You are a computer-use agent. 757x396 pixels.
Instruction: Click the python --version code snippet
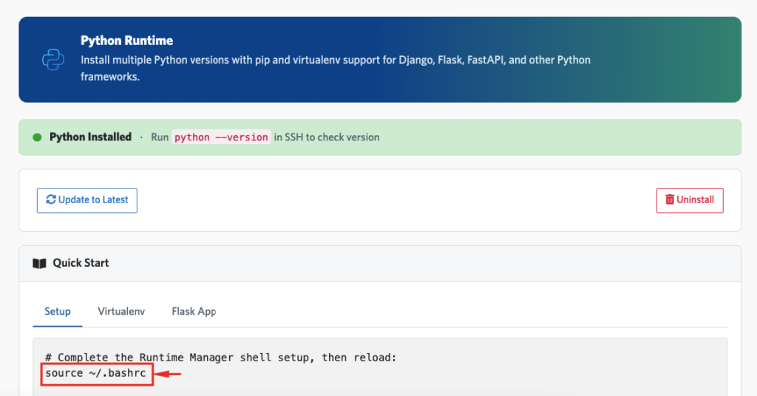click(x=221, y=137)
